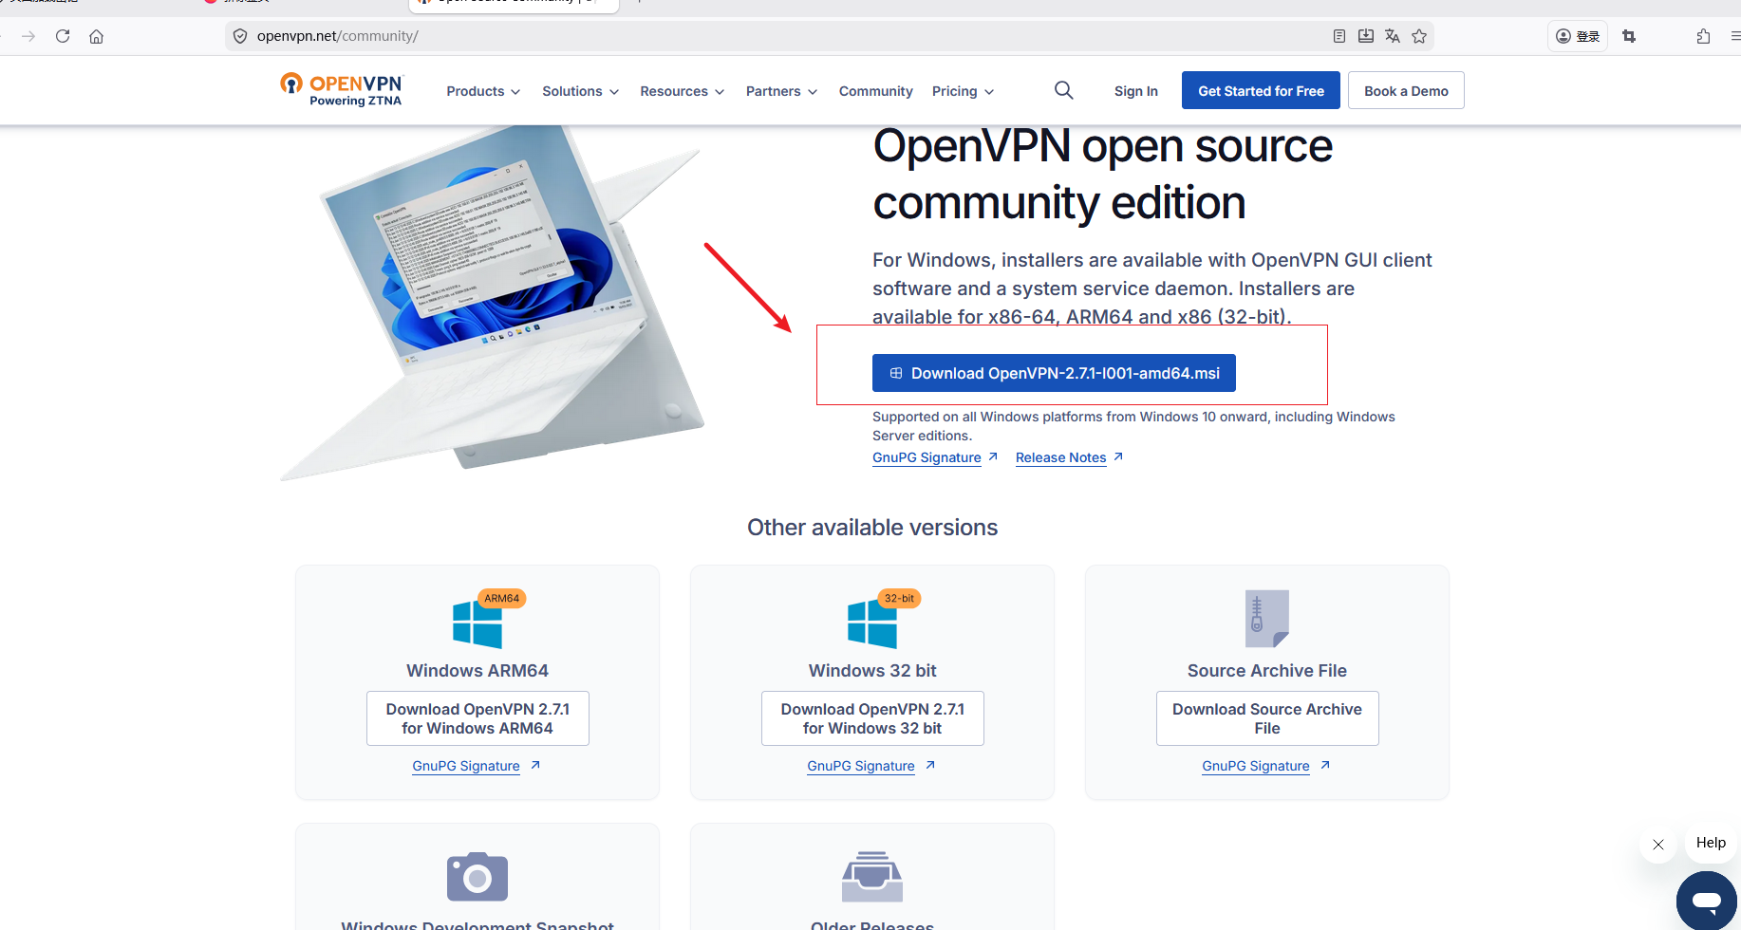Reload the page with the browser refresh icon
This screenshot has width=1741, height=930.
point(63,36)
